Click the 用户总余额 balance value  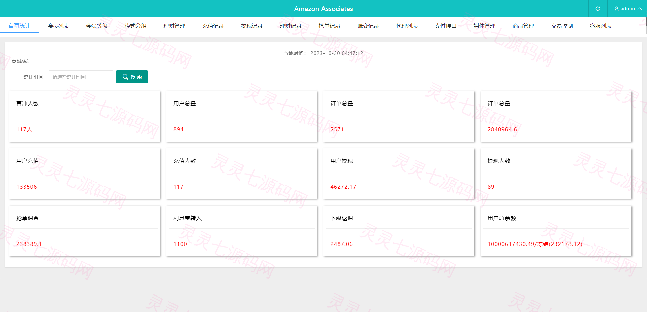click(x=535, y=244)
